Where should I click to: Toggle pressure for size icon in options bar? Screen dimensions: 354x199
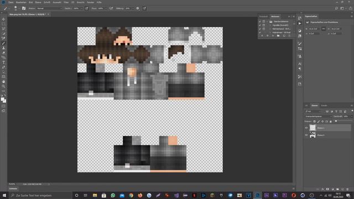click(x=144, y=8)
